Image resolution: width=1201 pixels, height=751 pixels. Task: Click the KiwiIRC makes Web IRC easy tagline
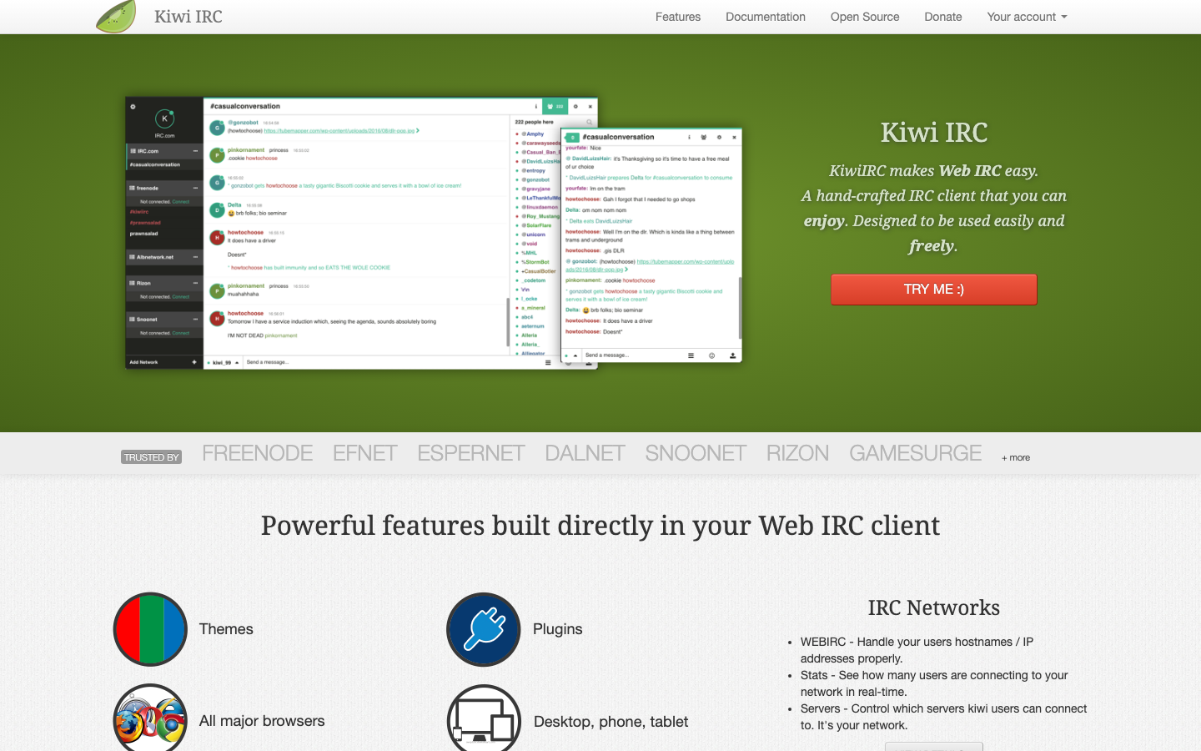click(934, 170)
